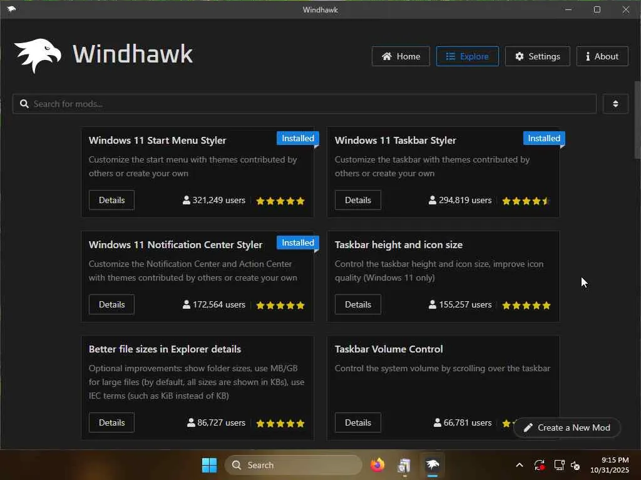The image size is (641, 480).
Task: Launch Firefox from the taskbar
Action: click(377, 465)
